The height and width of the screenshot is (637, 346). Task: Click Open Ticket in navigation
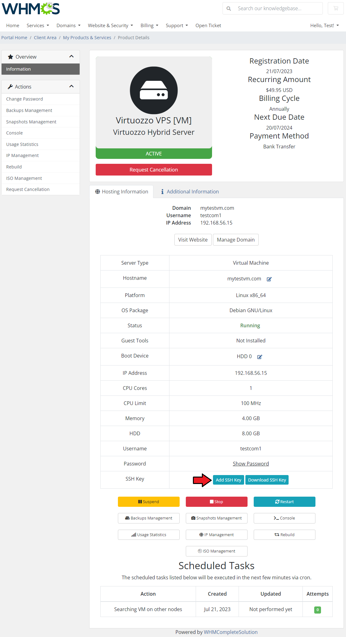tap(208, 25)
